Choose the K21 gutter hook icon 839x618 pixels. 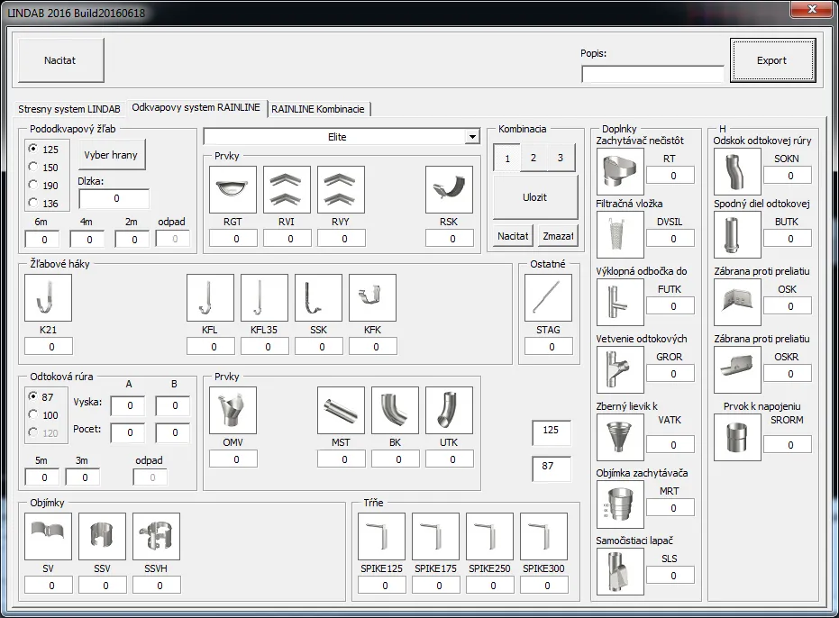48,297
